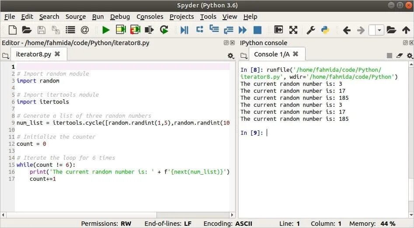
Task: Click 'import itertools' on line 6
Action: pyautogui.click(x=43, y=102)
